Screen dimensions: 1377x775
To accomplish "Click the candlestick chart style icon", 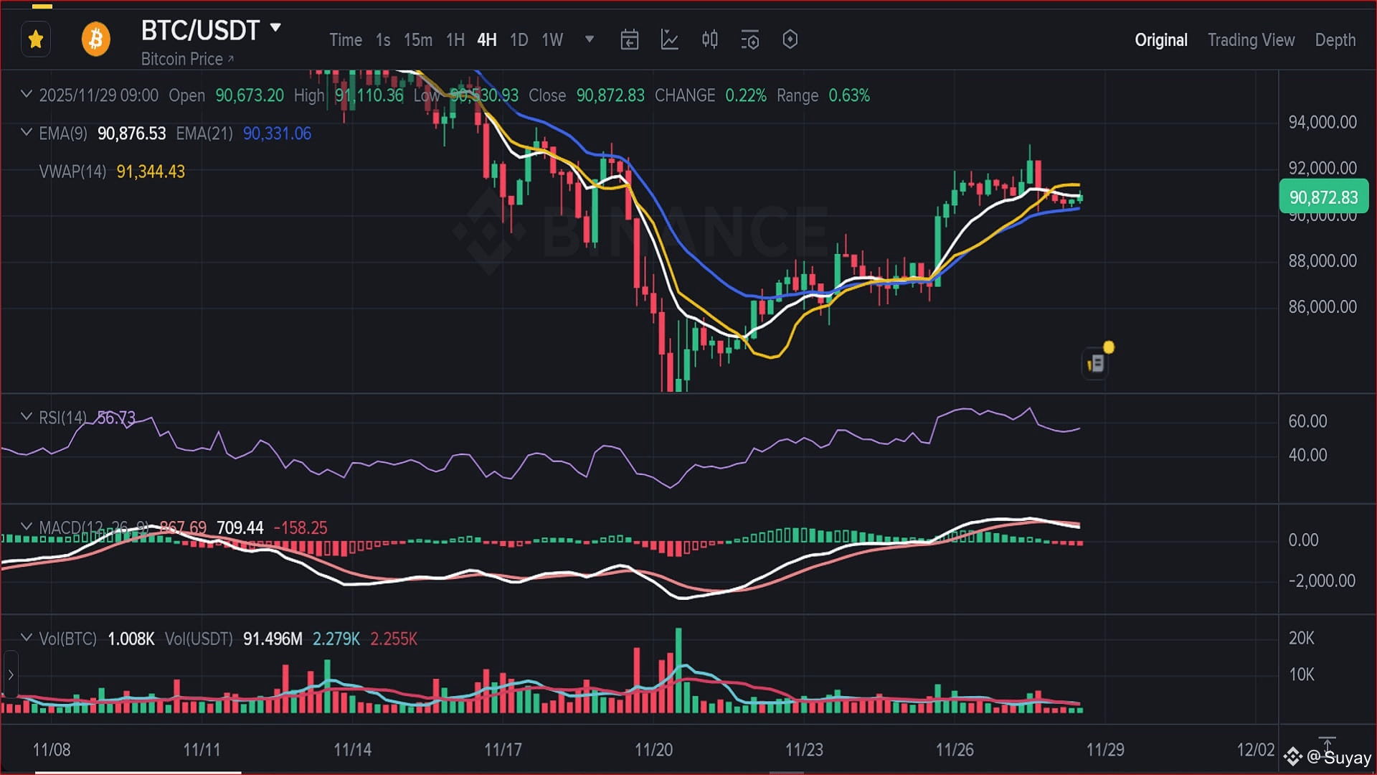I will pos(709,40).
